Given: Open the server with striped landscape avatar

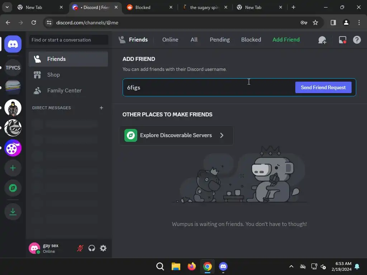Looking at the screenshot, I should [x=13, y=87].
